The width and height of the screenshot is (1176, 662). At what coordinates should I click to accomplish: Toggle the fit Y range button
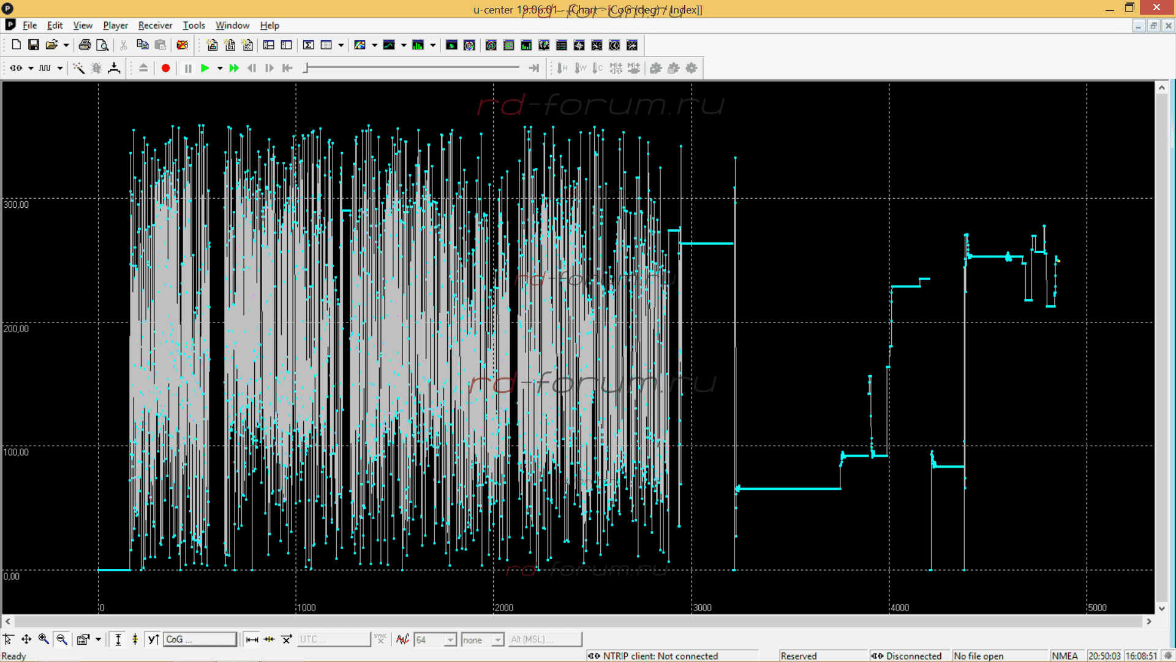tap(118, 639)
